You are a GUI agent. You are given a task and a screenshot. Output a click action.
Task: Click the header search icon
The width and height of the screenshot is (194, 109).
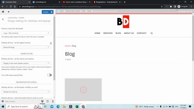[x=152, y=33]
